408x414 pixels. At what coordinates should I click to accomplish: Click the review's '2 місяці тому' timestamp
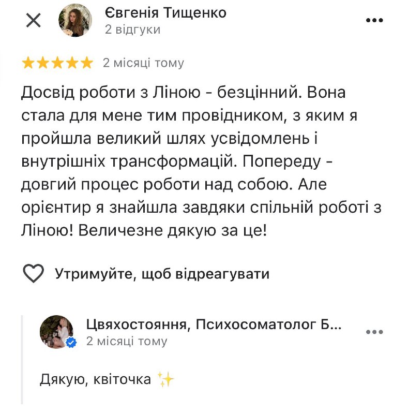pyautogui.click(x=143, y=63)
